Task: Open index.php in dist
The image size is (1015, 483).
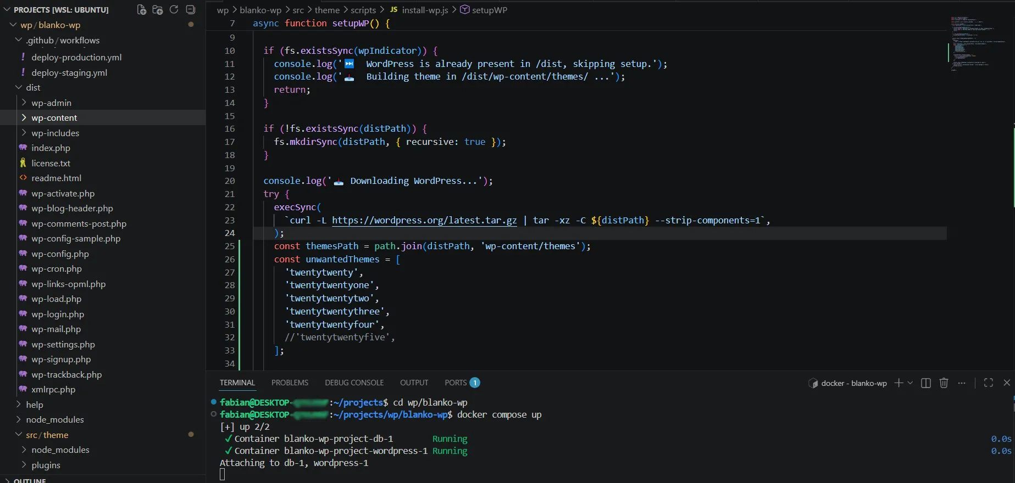Action: pos(51,148)
